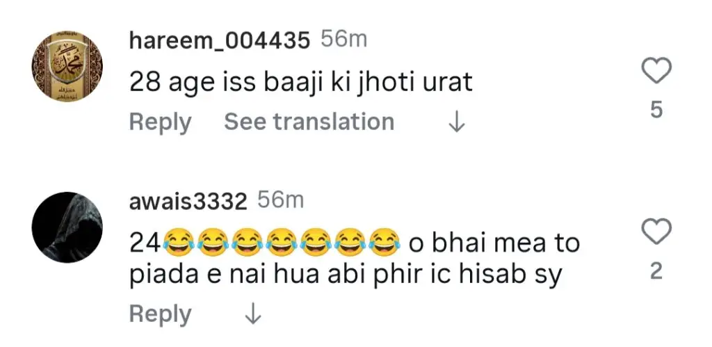
Task: View the 2 likes count
Action: click(656, 272)
